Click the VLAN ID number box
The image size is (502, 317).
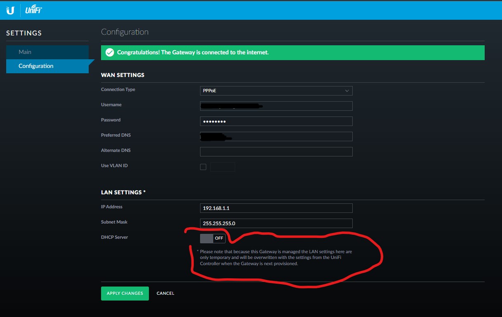point(223,167)
